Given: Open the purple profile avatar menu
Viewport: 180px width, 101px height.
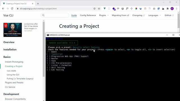Looking at the screenshot, I should coord(172,9).
